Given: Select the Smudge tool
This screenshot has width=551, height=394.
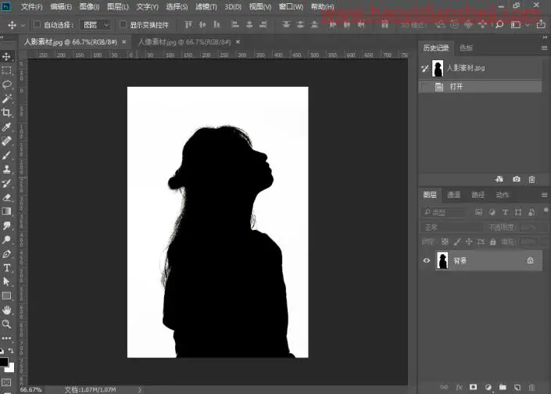Looking at the screenshot, I should [6, 225].
